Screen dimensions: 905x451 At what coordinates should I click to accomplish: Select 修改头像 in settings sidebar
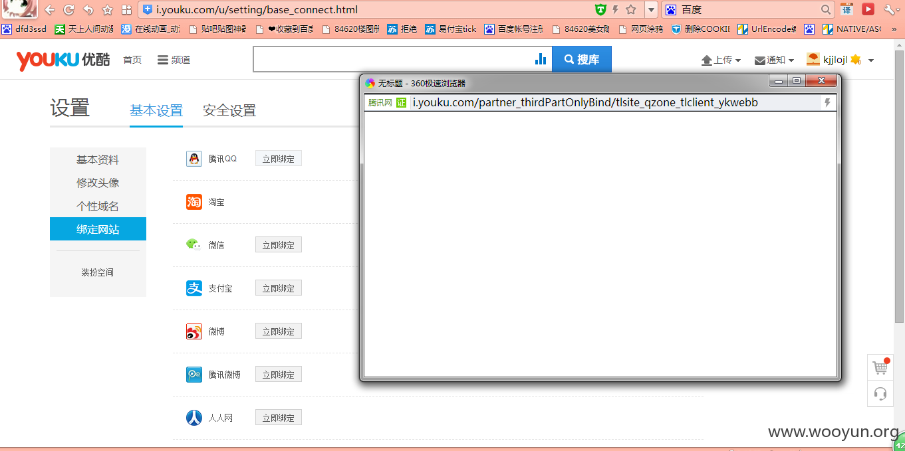tap(98, 183)
